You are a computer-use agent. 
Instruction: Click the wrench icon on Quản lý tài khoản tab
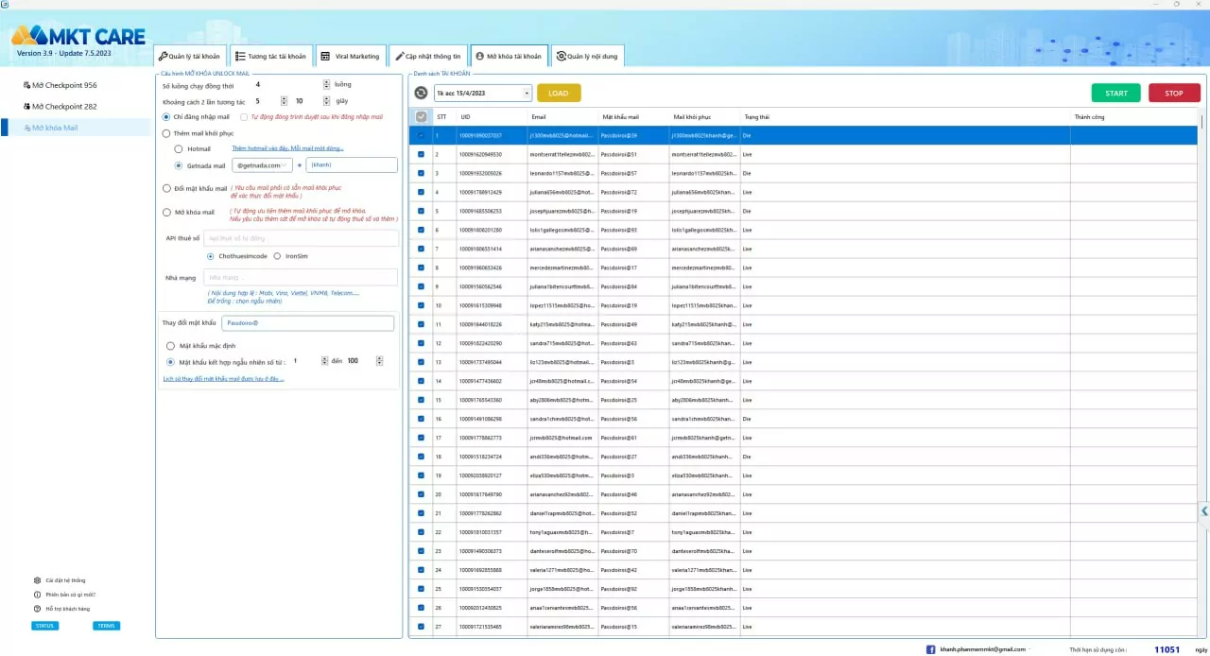tap(163, 57)
